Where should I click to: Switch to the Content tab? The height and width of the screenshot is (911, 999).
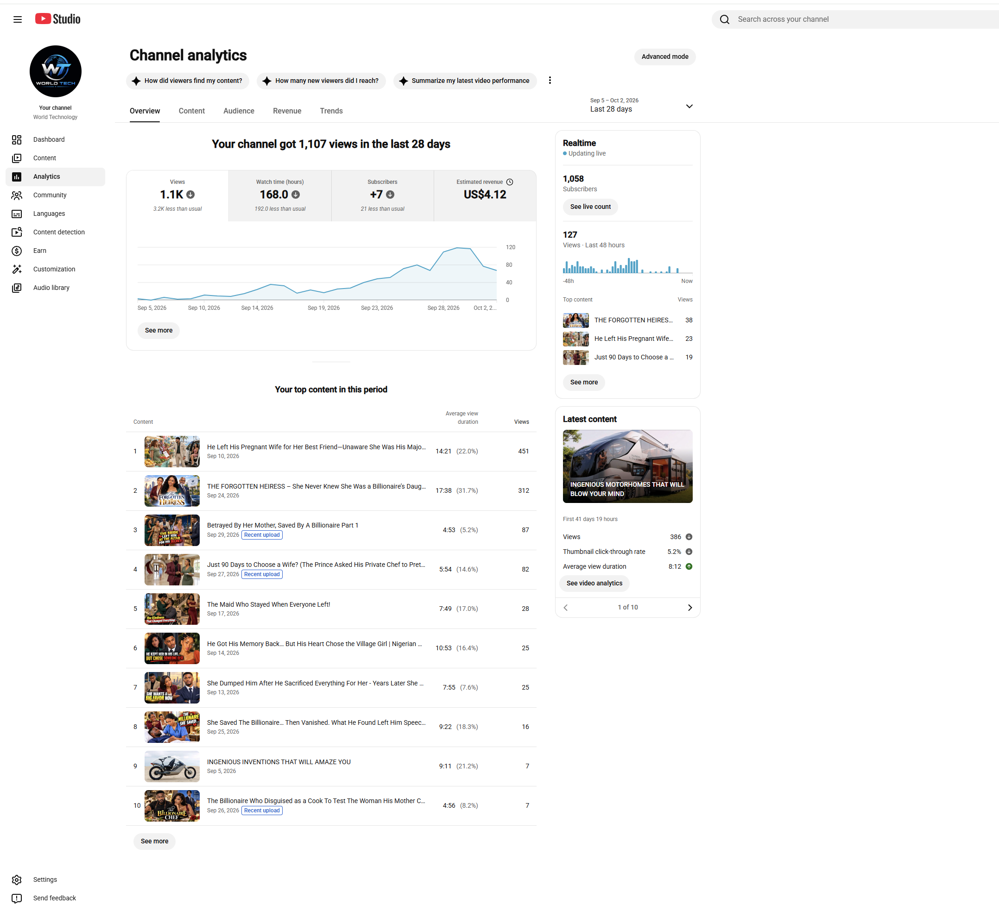(191, 111)
